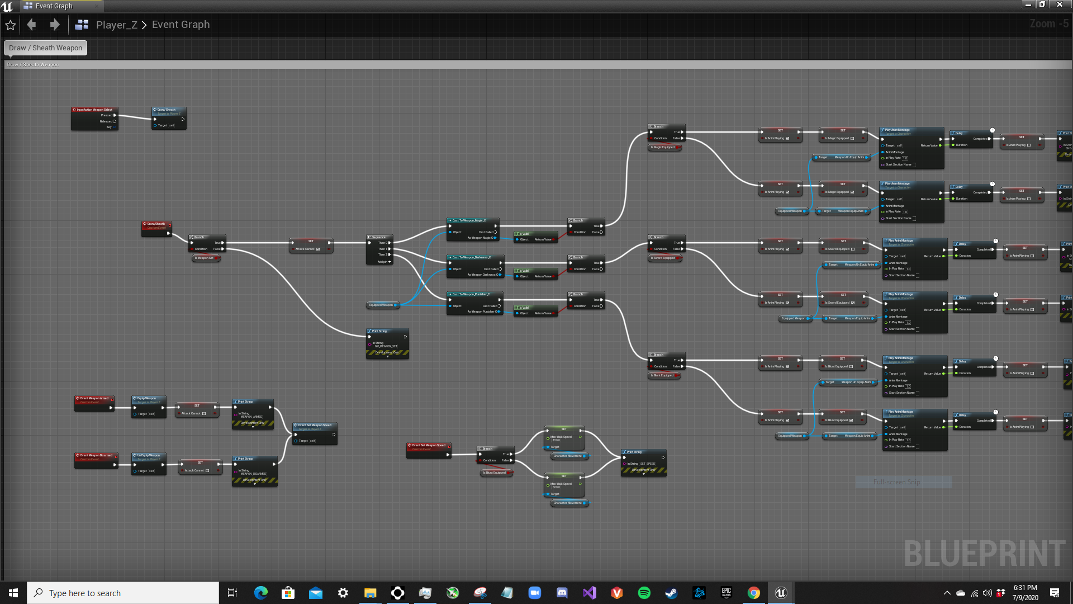Screen dimensions: 1073x604
Task: Click Add pin plus on Sequence node
Action: pyautogui.click(x=390, y=262)
